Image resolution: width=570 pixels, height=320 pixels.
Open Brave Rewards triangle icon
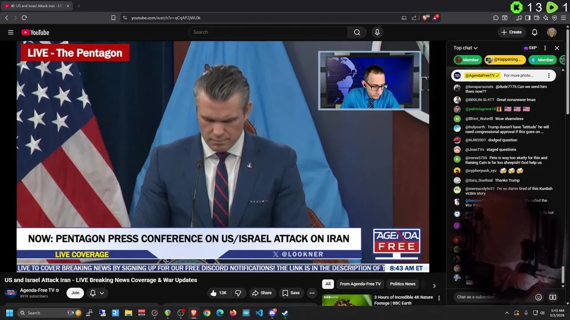(x=436, y=18)
